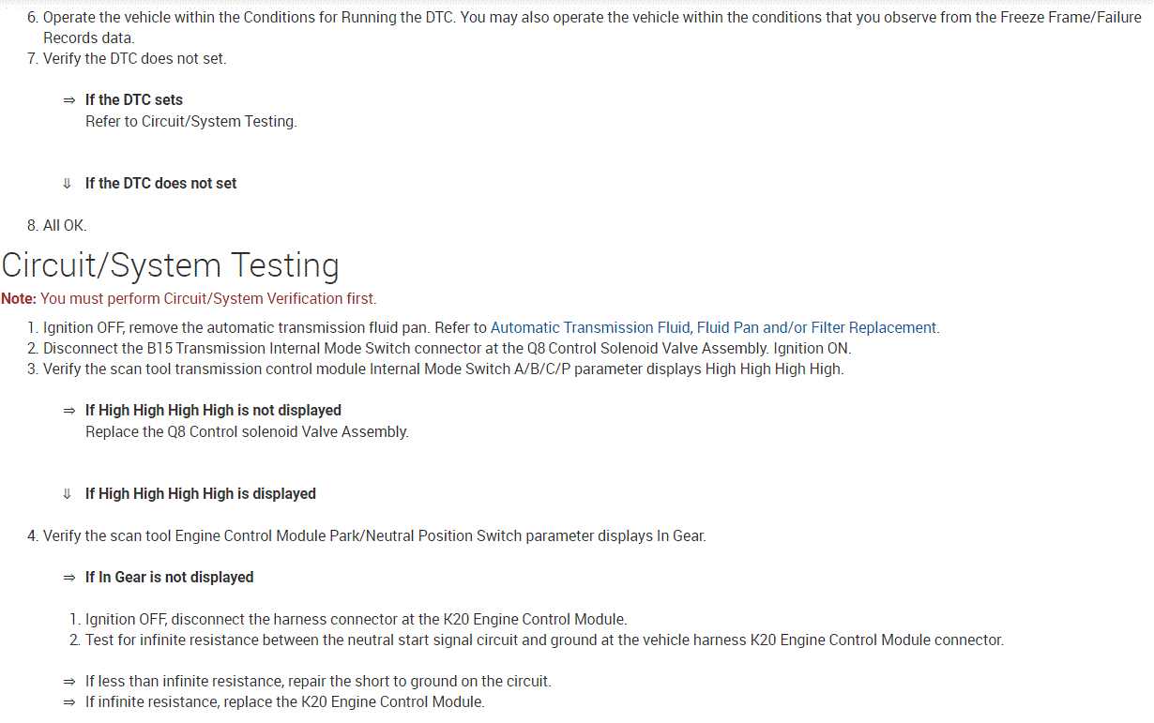
Task: Click down arrow beside "If High High High High is displayed"
Action: (x=68, y=494)
